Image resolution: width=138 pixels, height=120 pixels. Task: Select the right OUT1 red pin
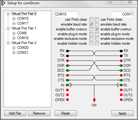[x=121, y=90]
